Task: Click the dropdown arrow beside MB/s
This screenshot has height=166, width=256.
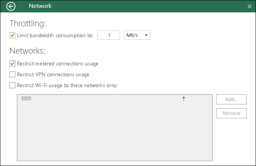Action: (x=146, y=35)
